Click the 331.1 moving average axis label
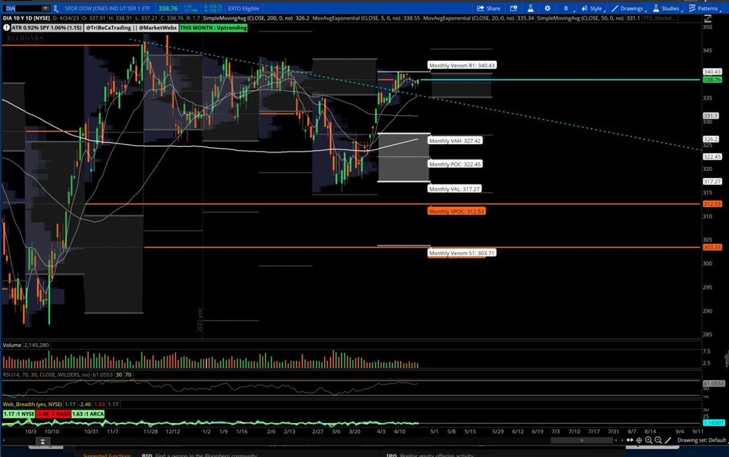Screen dimensions: 729x457 coord(711,115)
